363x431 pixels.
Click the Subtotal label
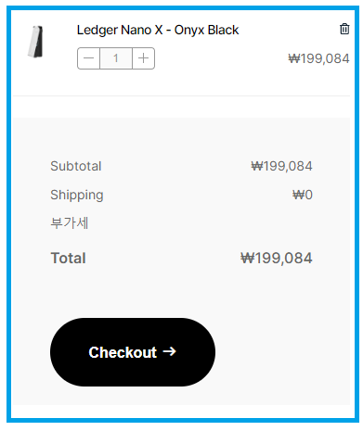76,166
